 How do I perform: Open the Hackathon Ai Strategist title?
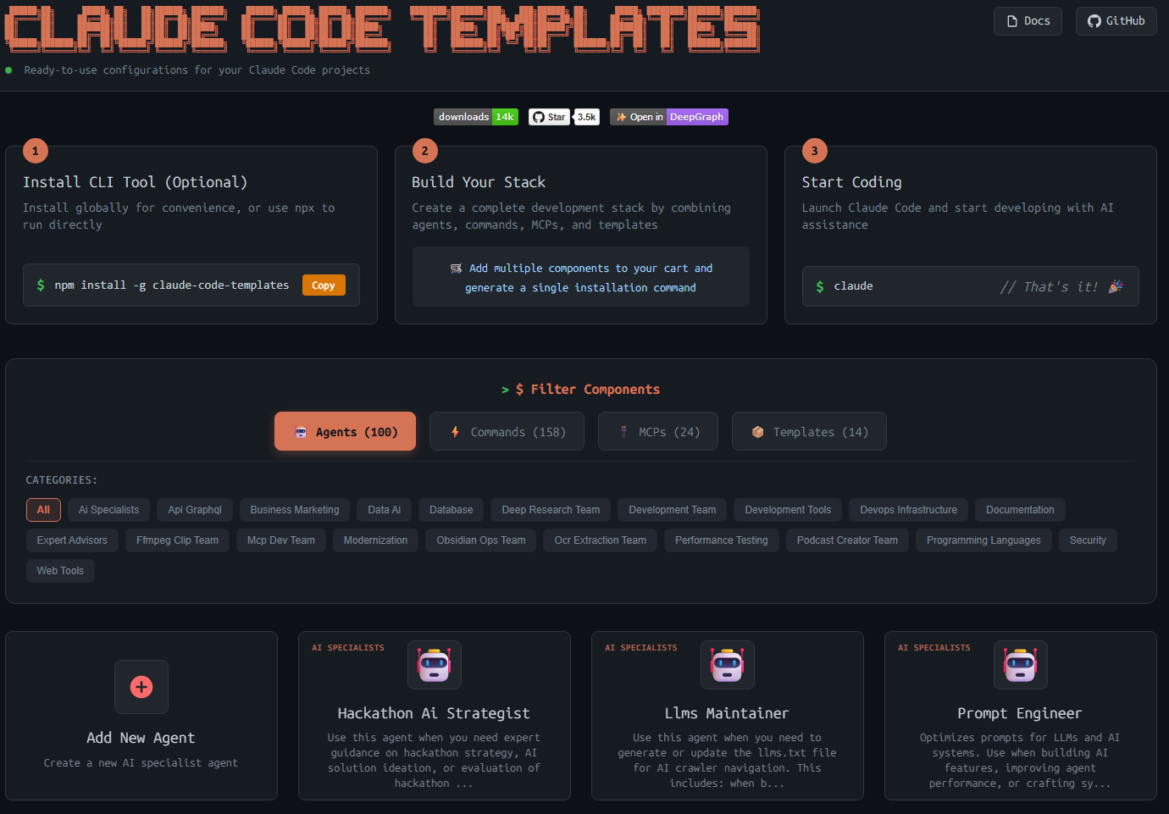point(434,713)
